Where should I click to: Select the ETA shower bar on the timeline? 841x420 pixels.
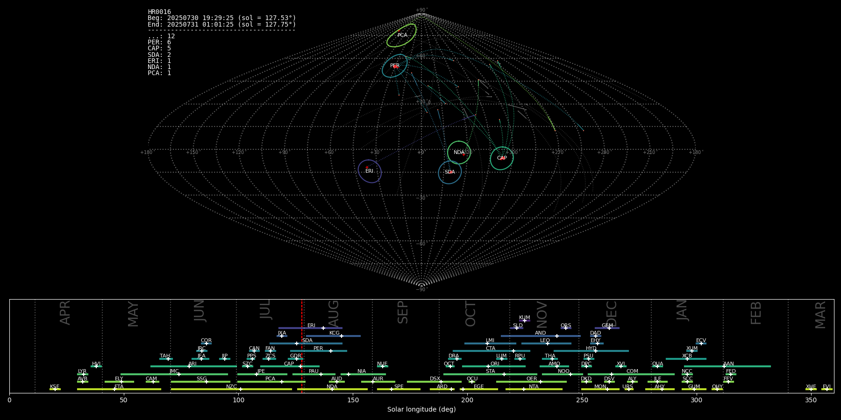(x=119, y=389)
